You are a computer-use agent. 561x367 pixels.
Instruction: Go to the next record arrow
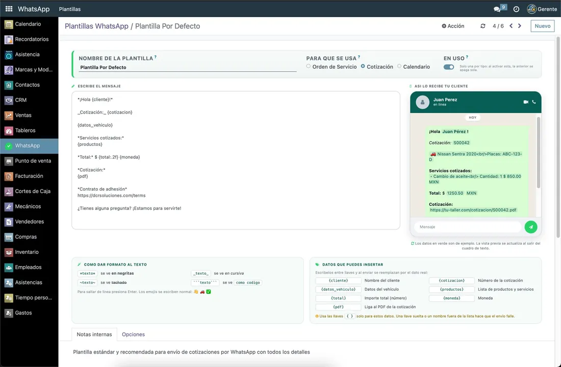click(x=520, y=26)
